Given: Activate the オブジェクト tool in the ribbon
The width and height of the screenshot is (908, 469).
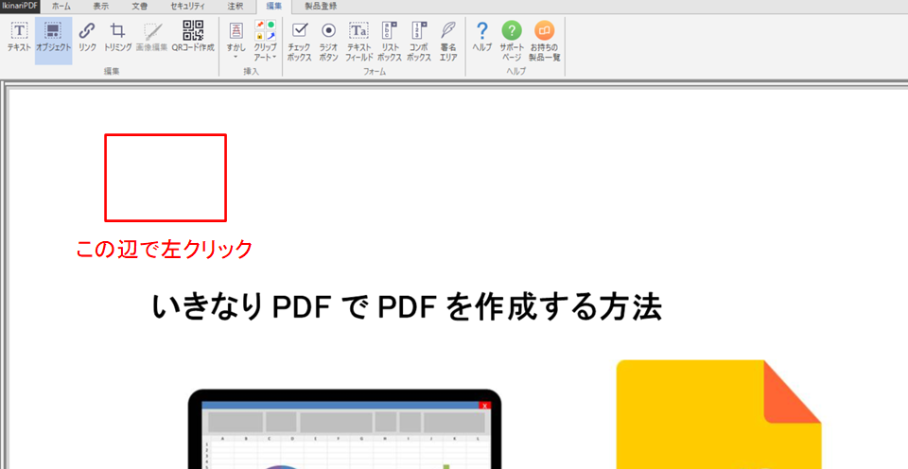Looking at the screenshot, I should click(x=54, y=40).
